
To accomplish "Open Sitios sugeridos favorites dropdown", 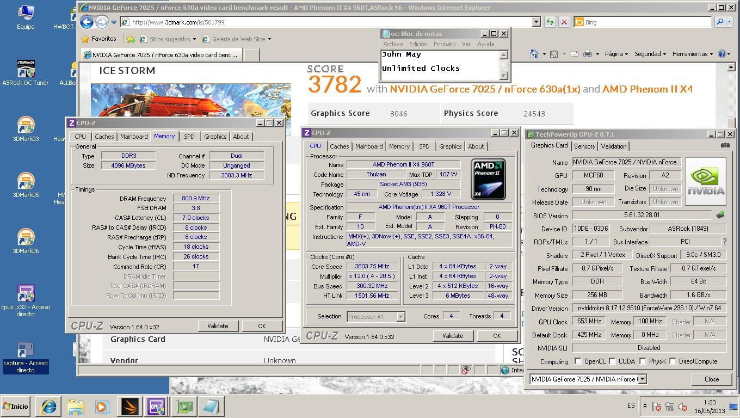I will [168, 39].
